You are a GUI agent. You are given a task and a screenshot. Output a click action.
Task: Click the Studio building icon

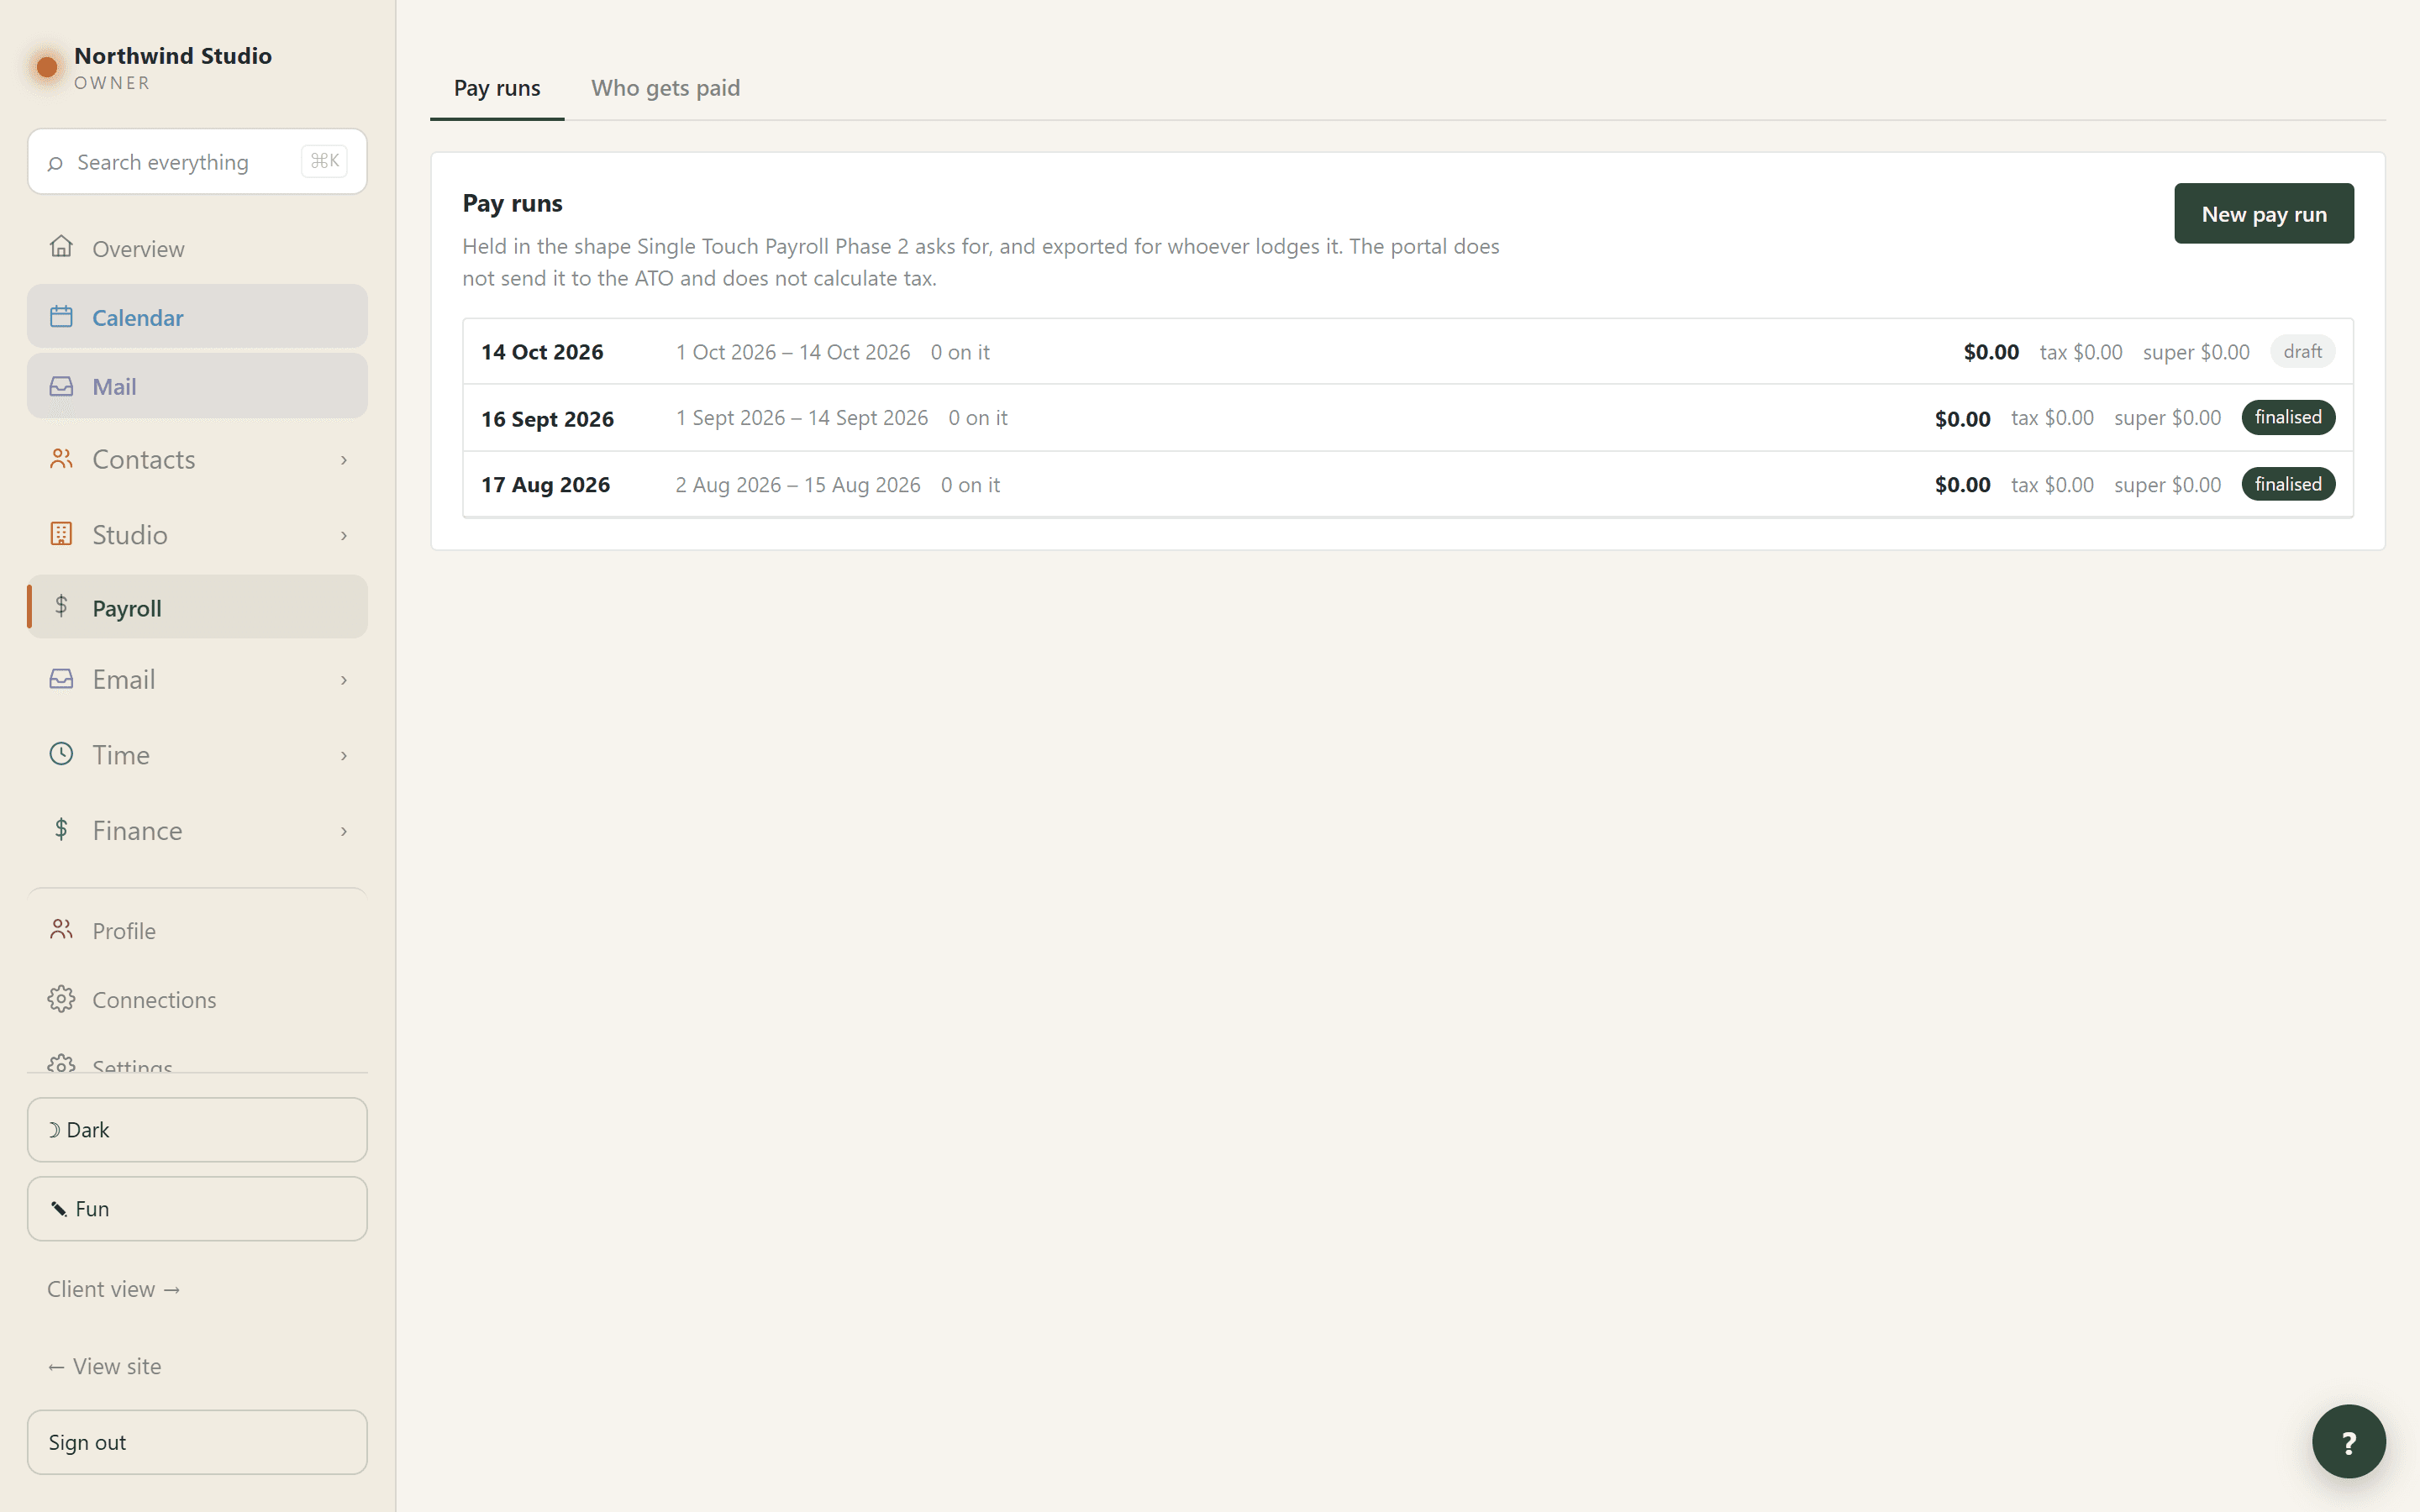point(61,534)
